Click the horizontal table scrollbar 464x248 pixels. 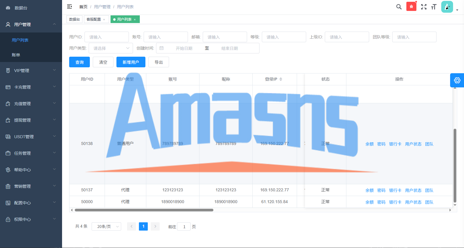click(144, 210)
